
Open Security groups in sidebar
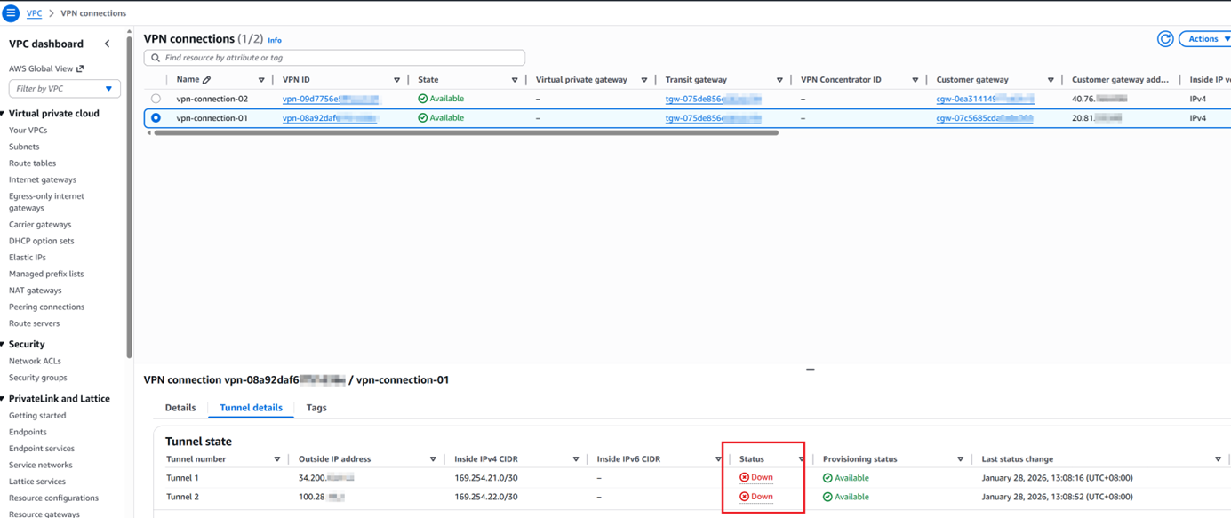38,378
